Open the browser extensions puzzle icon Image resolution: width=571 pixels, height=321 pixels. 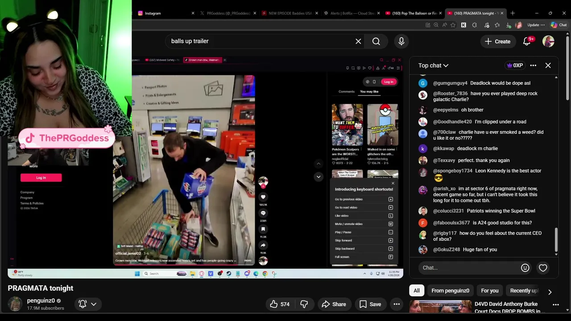(475, 25)
